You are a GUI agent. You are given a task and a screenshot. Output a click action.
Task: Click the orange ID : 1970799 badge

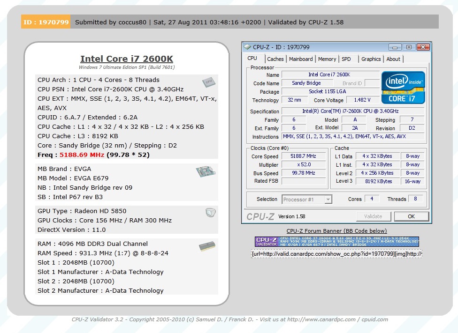46,22
